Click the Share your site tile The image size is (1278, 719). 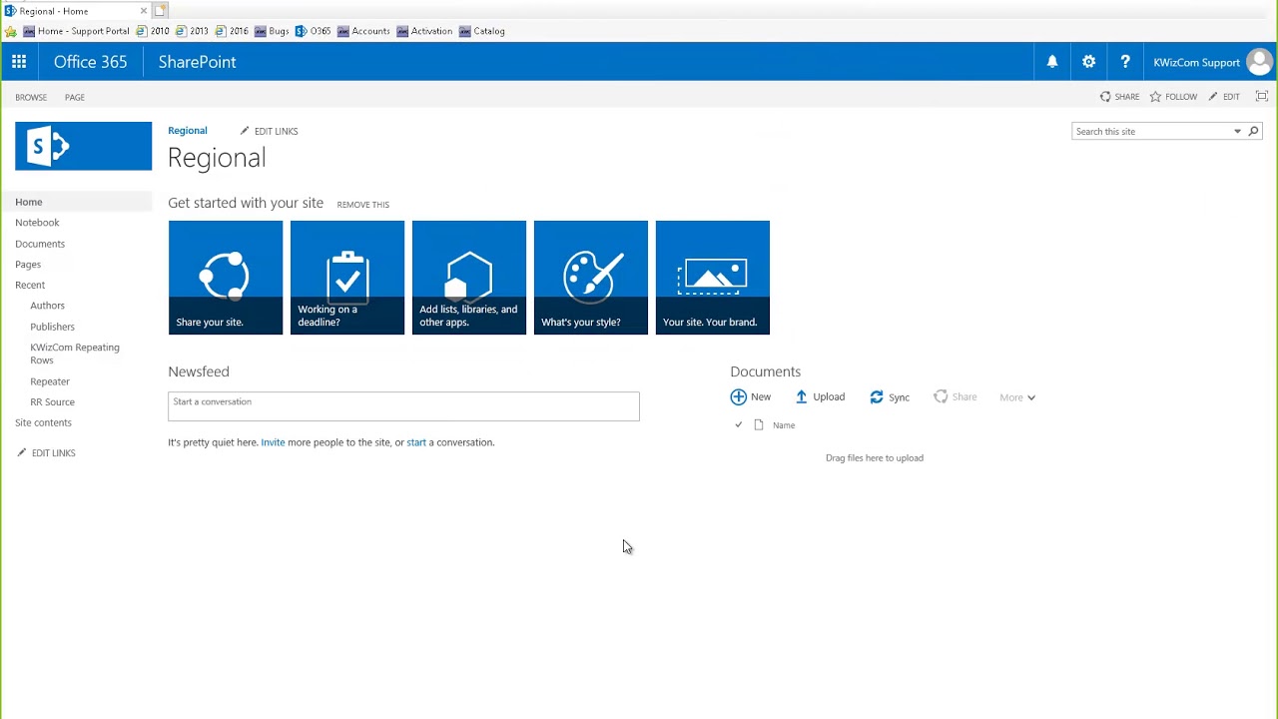[x=226, y=278]
